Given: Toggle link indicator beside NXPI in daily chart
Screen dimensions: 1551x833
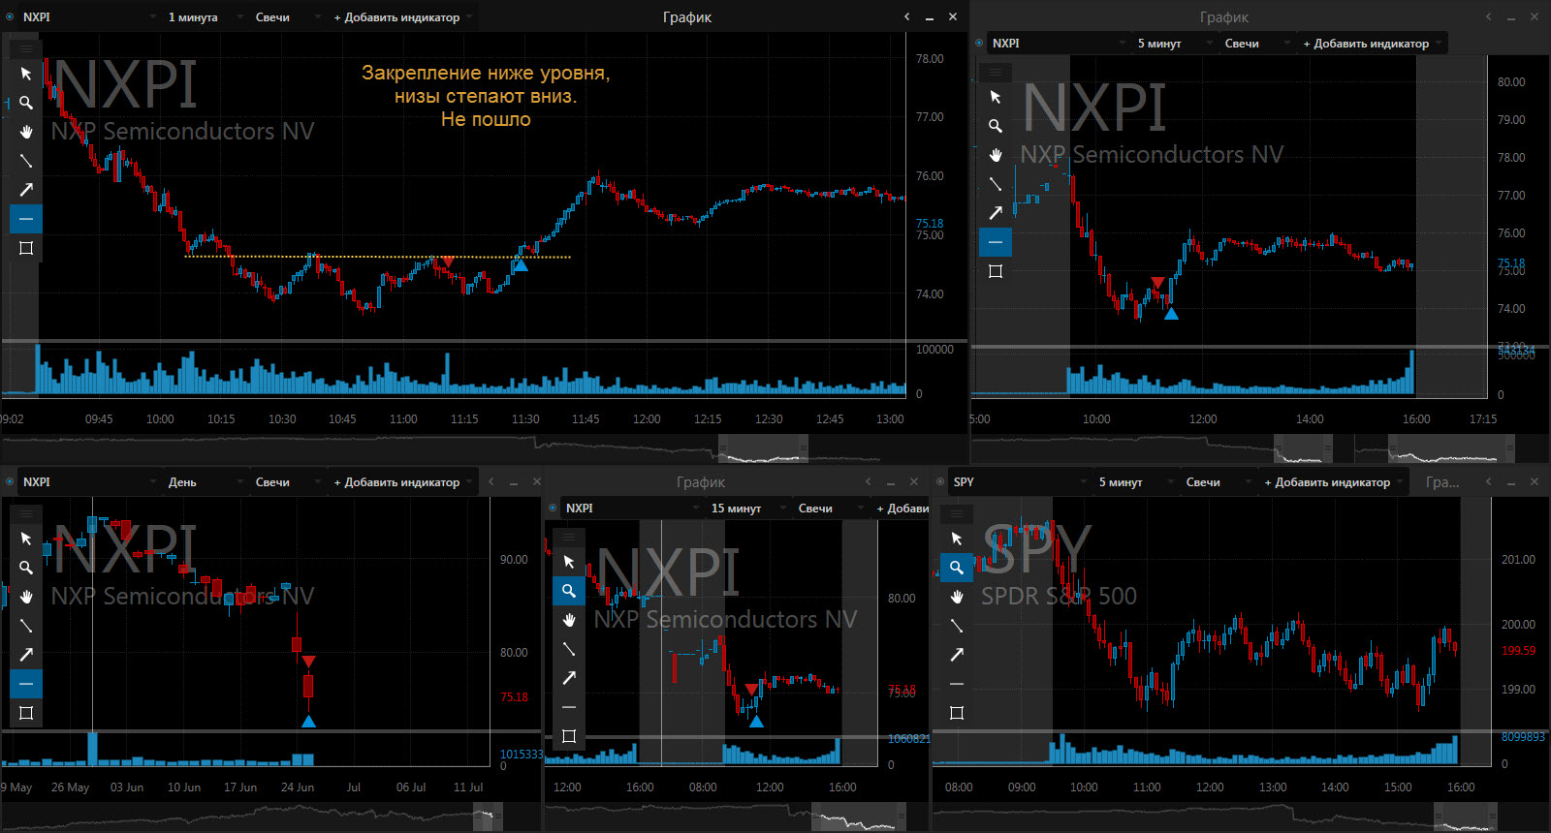Looking at the screenshot, I should pos(10,481).
